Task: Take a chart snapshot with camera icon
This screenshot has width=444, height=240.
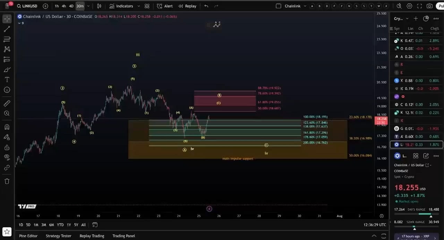Action: 429,6
